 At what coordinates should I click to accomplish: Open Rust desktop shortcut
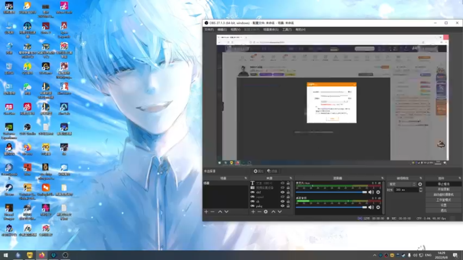point(27,170)
